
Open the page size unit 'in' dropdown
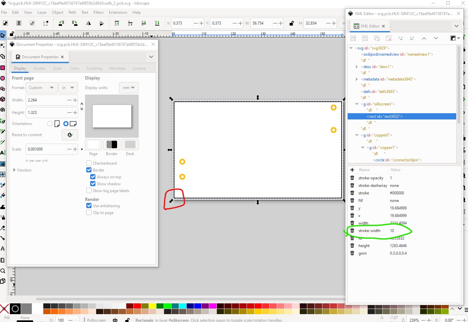(x=68, y=88)
